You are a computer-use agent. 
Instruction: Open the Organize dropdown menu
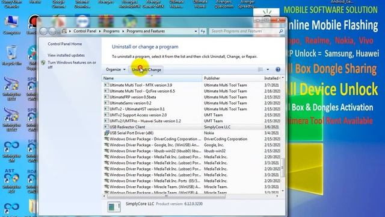point(115,70)
